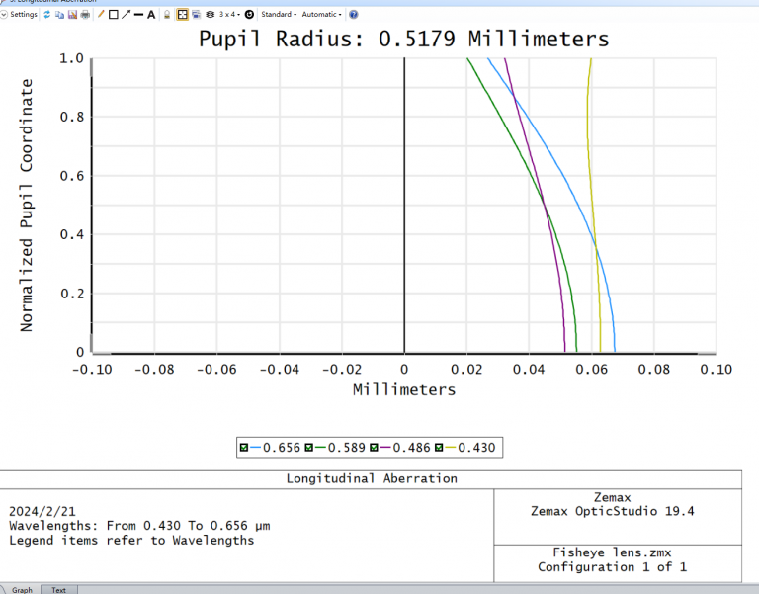Click the Update refresh arrows icon
759x594 pixels.
coord(47,15)
